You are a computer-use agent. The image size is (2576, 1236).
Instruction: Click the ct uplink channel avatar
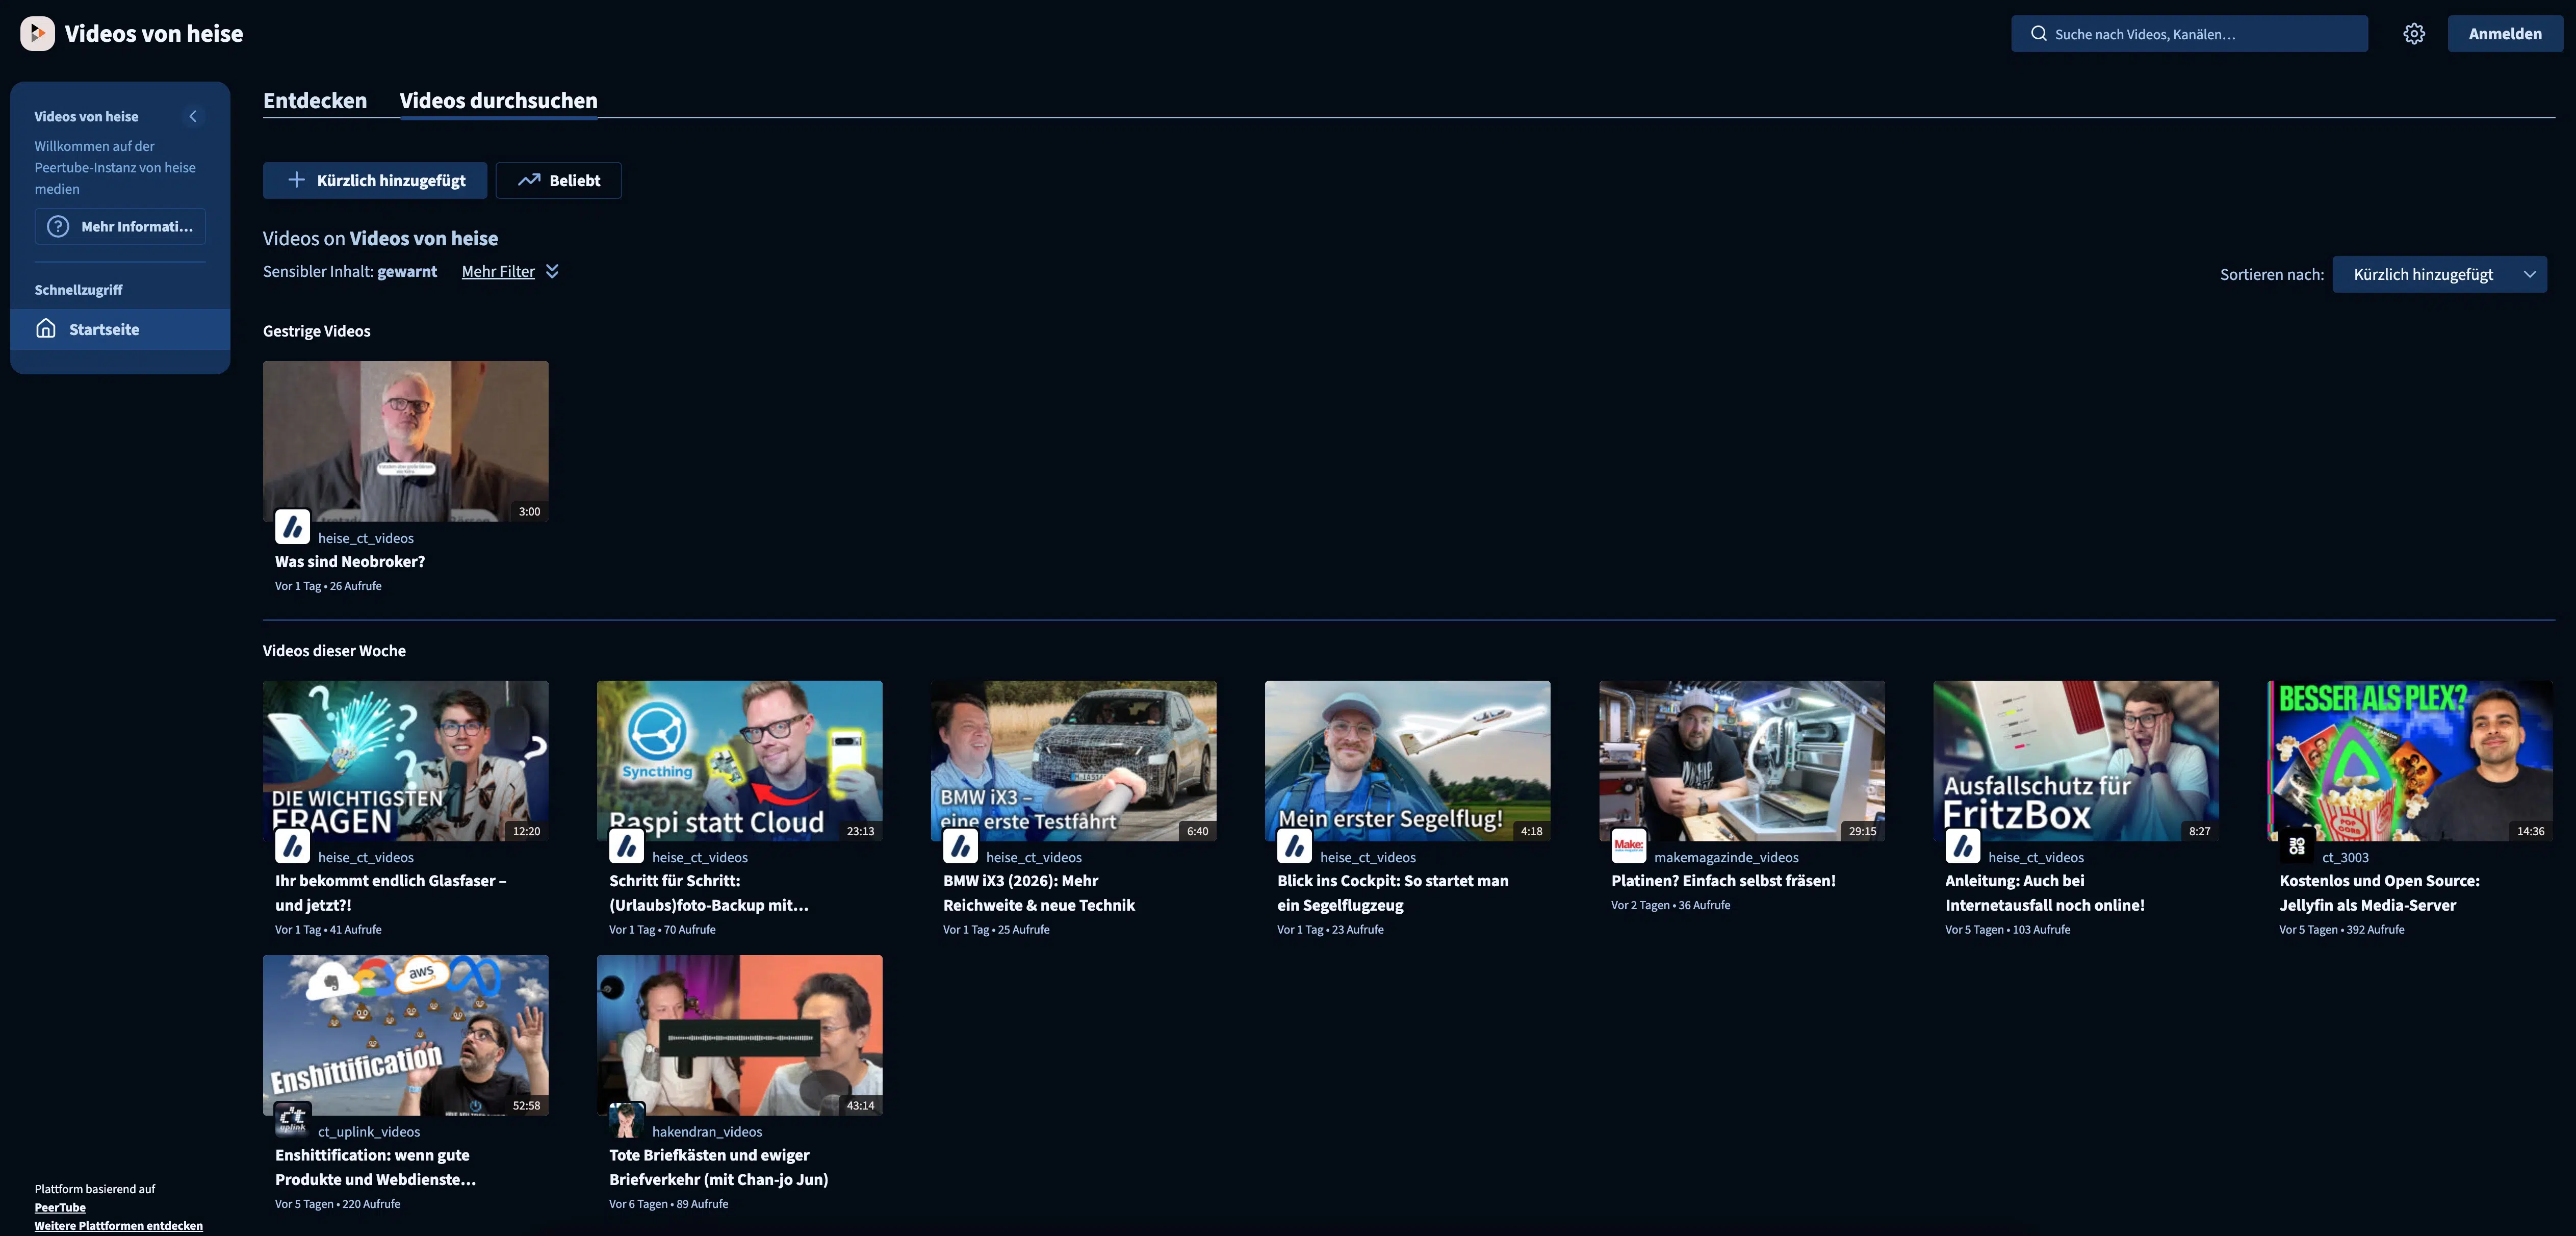[x=292, y=1120]
